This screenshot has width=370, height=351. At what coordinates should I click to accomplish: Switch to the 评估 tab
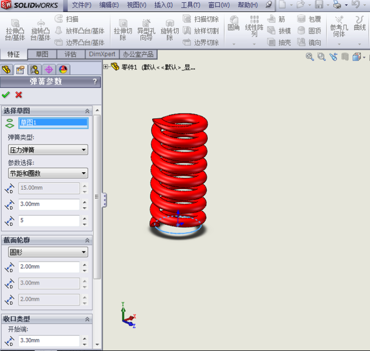71,54
